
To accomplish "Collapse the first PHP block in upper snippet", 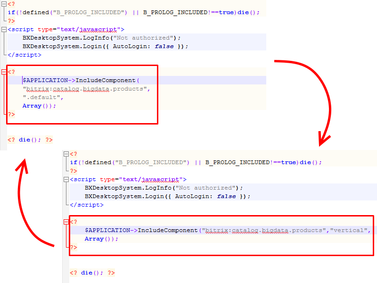I will point(4,4).
